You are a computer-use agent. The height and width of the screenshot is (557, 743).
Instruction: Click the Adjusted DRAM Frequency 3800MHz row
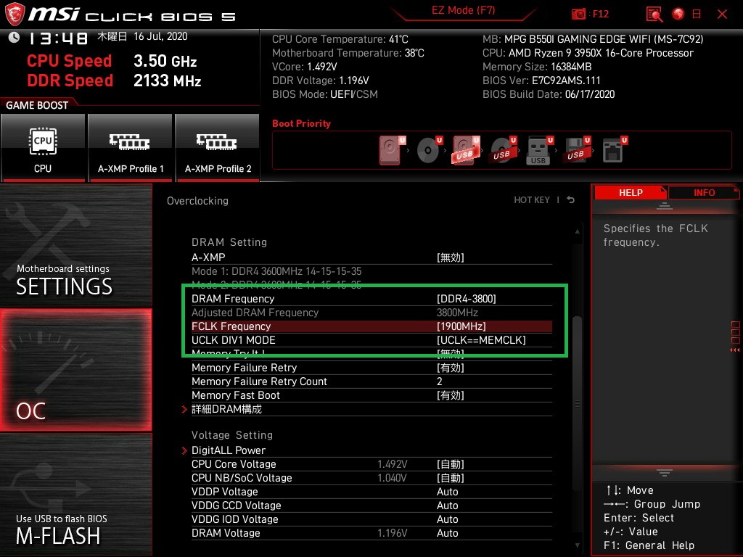coord(371,313)
